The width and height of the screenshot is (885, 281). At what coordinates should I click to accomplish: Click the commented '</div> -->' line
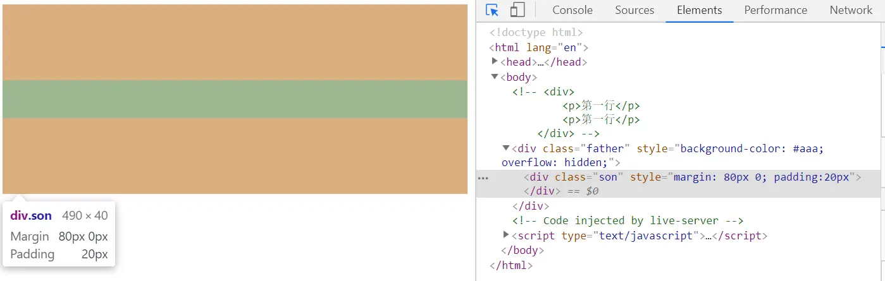click(568, 134)
